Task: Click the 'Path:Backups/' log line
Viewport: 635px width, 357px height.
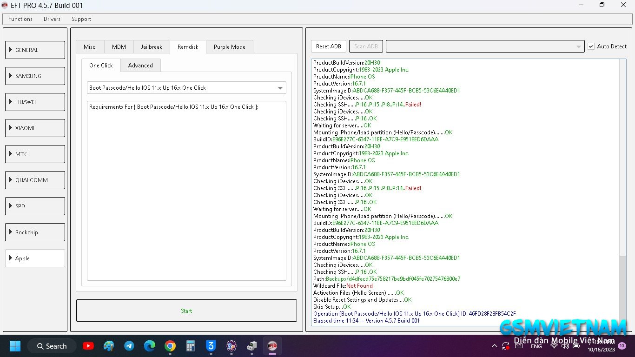Action: tap(387, 279)
